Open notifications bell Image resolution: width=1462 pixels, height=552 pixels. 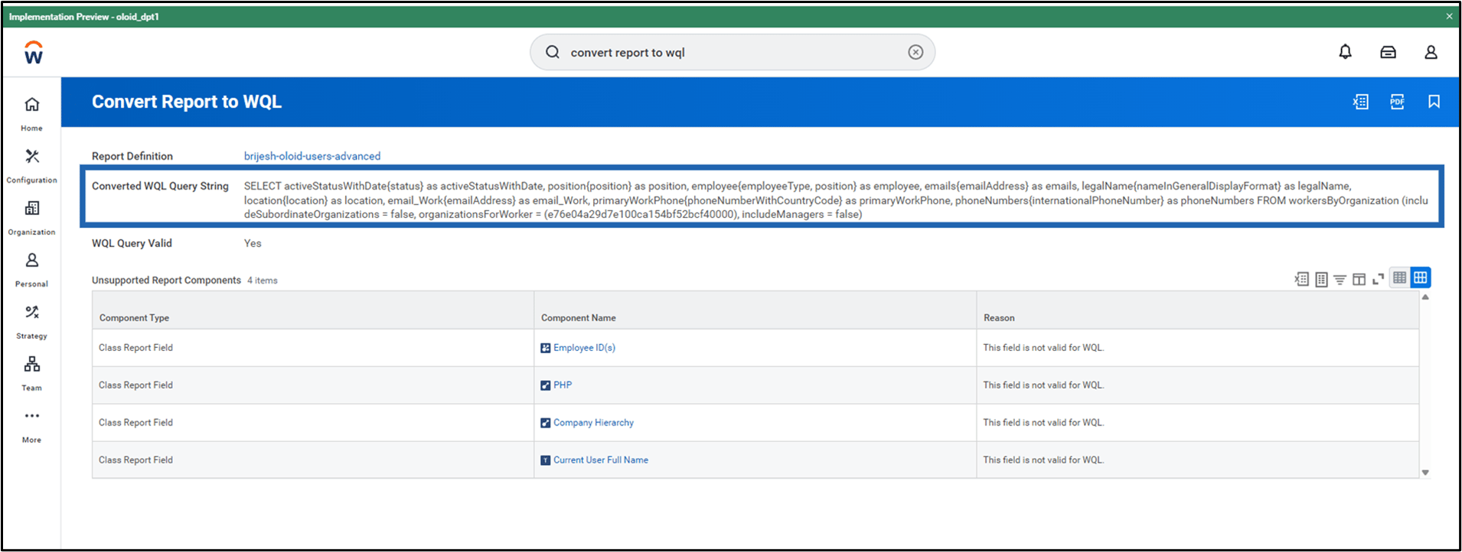click(1345, 52)
